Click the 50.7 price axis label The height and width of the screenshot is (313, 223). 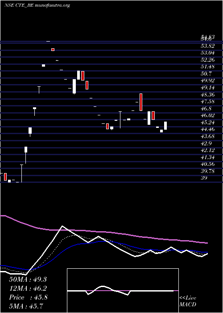tap(206, 74)
